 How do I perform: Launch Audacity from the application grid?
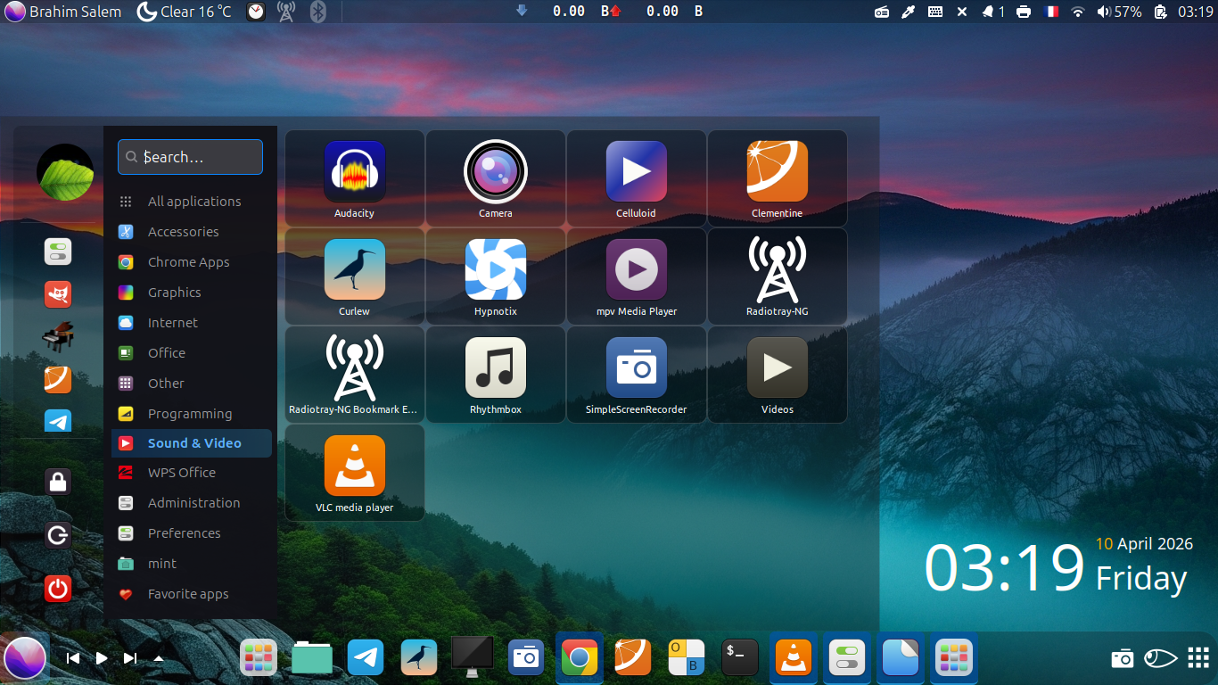(354, 178)
